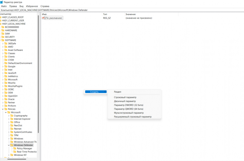Click the HKEY_LOCAL_MACHINE folder icon
Image resolution: width=244 pixels, height=161 pixels.
(1, 24)
